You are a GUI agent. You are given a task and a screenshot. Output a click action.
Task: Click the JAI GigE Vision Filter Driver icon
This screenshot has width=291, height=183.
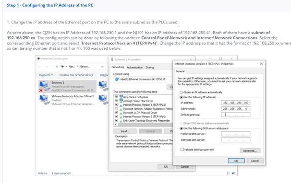121,101
